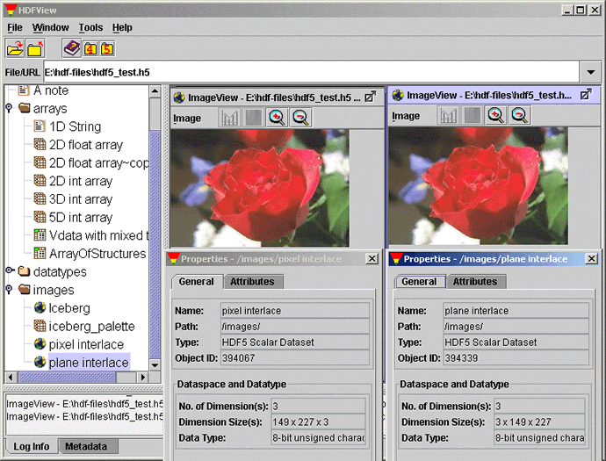Screen dimensions: 606x461
Task: Click the Open file toolbar icon
Action: tap(15, 49)
